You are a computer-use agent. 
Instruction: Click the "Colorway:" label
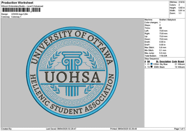(6, 17)
